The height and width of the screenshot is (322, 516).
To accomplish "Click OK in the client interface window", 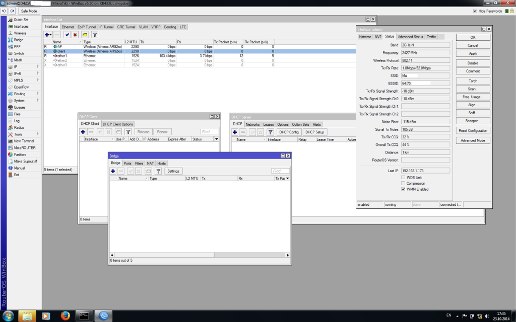I will coord(473,37).
